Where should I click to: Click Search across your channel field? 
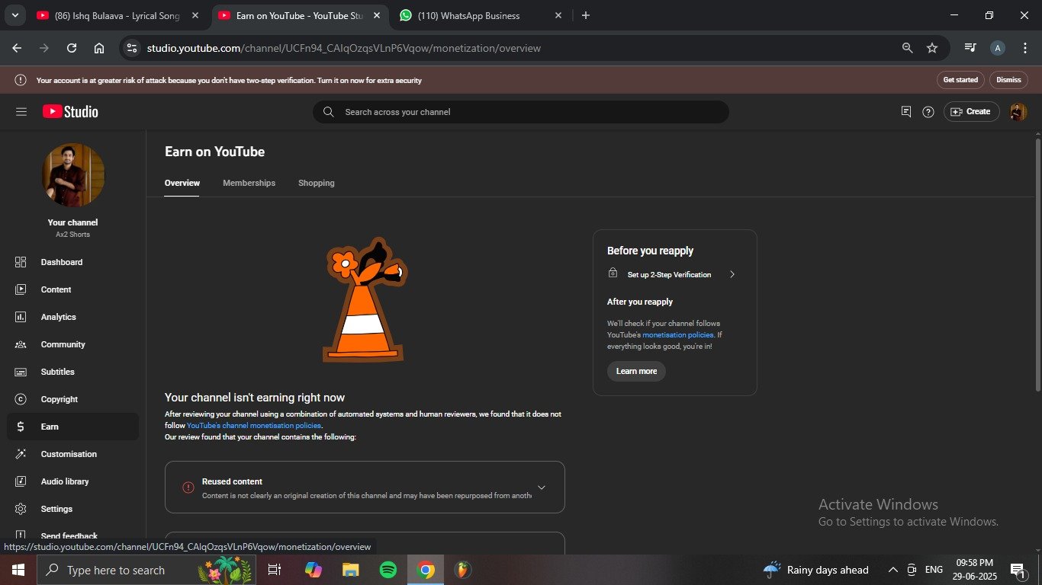521,112
